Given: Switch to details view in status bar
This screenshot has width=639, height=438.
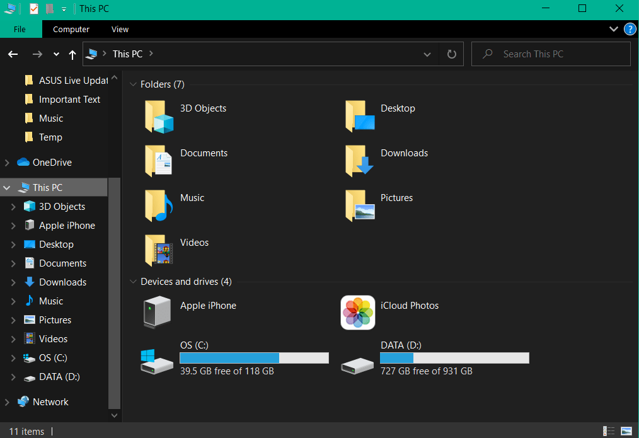Looking at the screenshot, I should coord(609,430).
